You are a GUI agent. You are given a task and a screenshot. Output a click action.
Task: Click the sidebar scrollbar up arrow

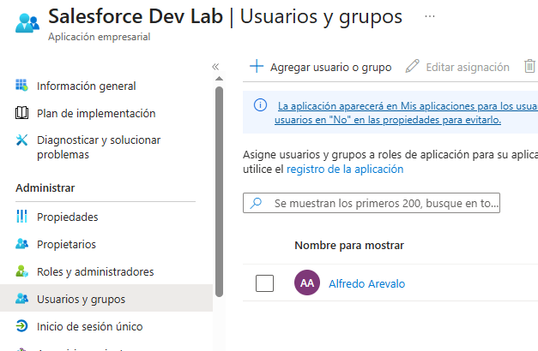point(219,79)
